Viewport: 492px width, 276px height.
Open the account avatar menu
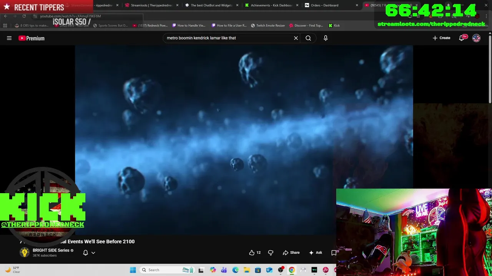point(476,38)
